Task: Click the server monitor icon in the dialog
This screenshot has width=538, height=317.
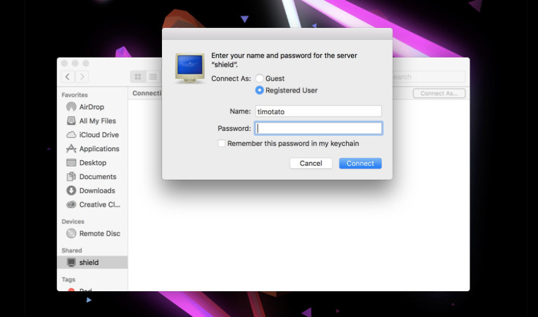Action: click(x=190, y=68)
